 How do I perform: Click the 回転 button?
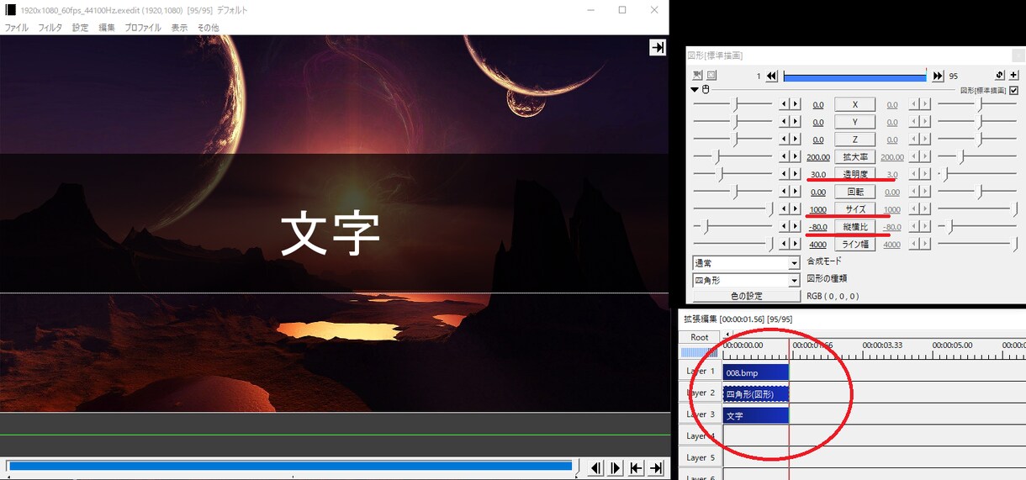click(x=855, y=192)
